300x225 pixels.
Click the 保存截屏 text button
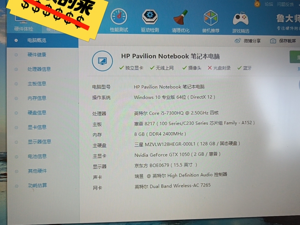pyautogui.click(x=287, y=41)
